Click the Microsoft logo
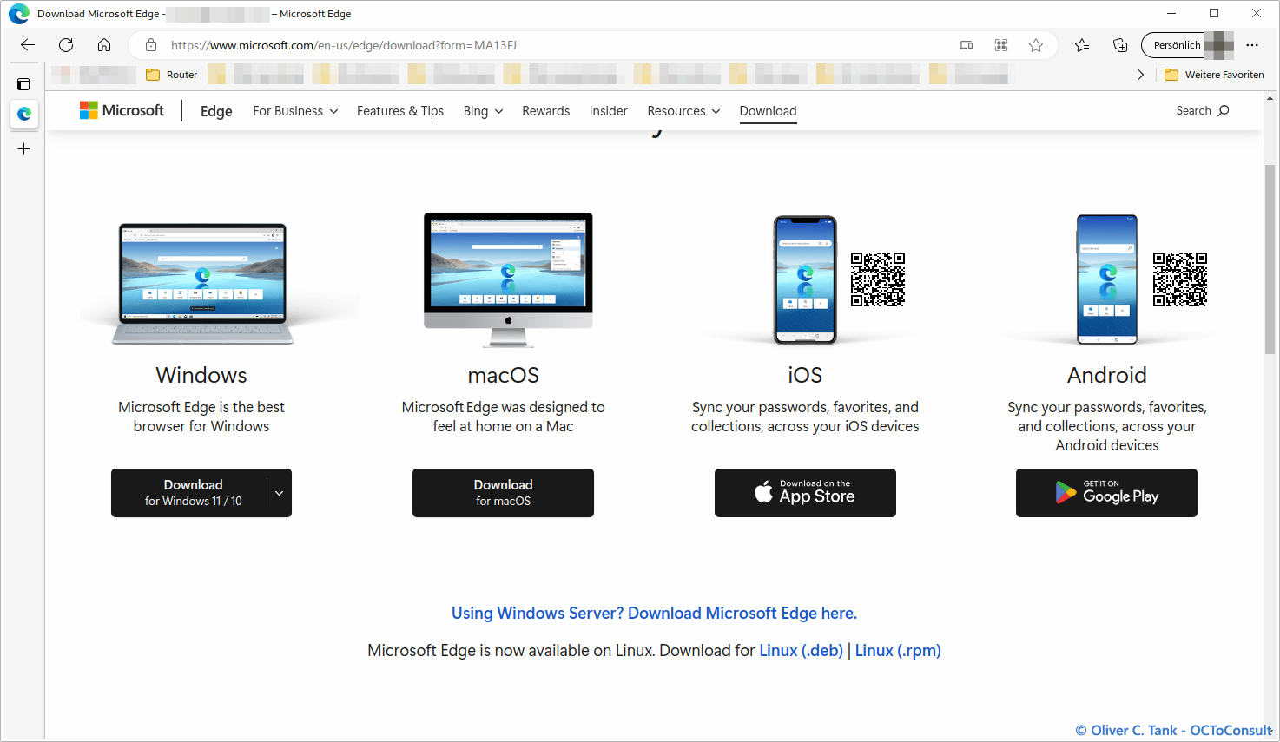1280x742 pixels. [x=122, y=110]
